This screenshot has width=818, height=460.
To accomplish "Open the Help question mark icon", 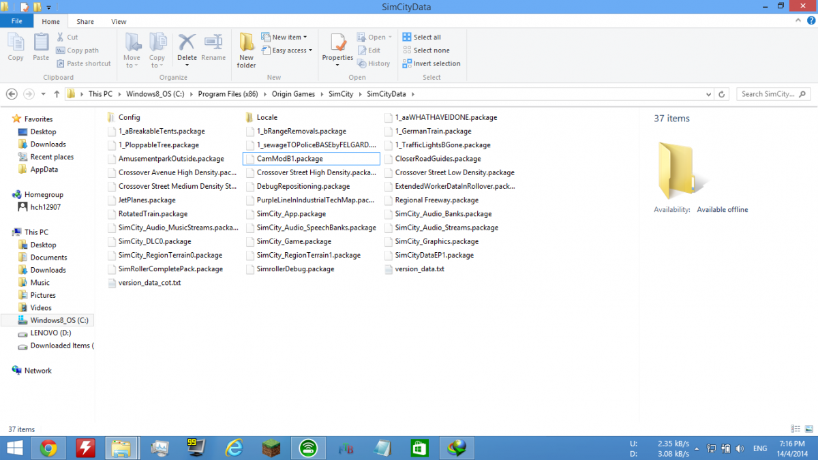I will coord(810,22).
